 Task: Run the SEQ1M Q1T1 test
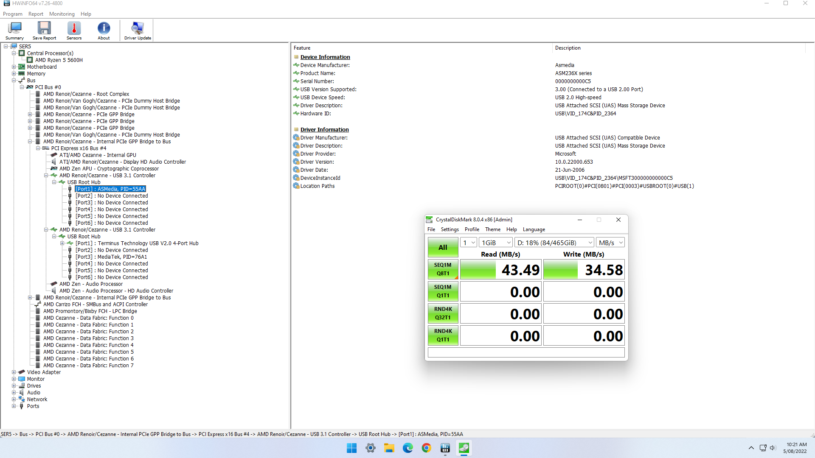[443, 291]
